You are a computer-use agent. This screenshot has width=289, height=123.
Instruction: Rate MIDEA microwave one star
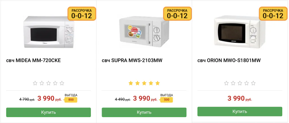click(x=35, y=83)
